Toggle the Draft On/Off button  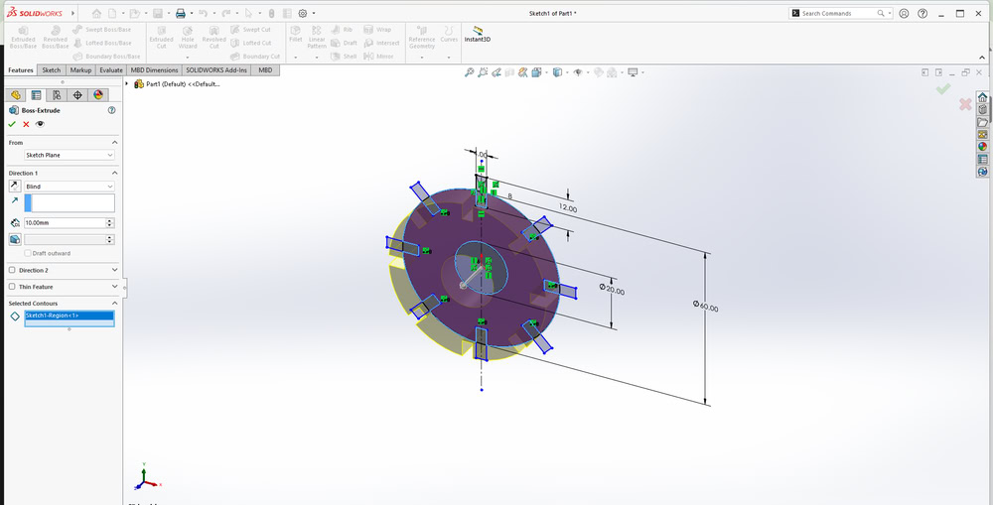click(x=15, y=239)
